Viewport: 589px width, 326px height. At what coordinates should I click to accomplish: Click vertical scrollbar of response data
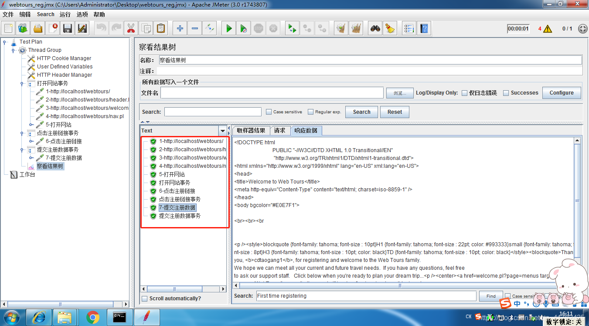[x=577, y=201]
